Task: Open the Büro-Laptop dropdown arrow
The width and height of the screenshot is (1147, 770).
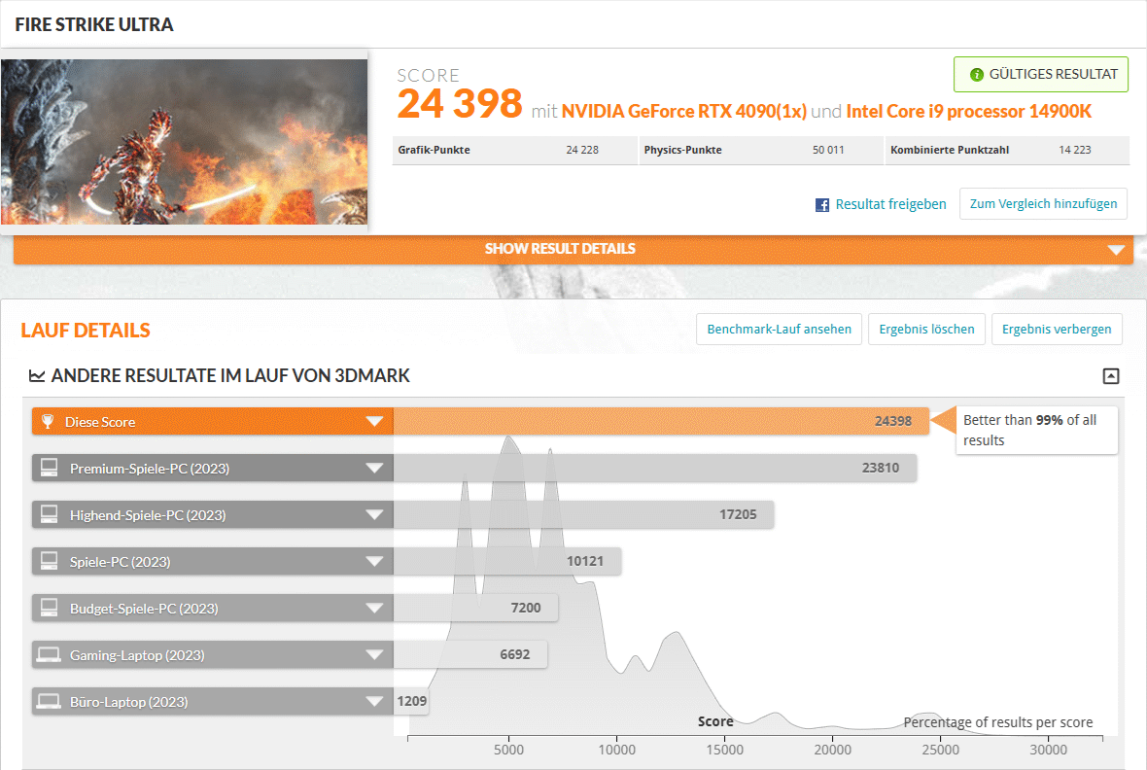Action: tap(374, 702)
